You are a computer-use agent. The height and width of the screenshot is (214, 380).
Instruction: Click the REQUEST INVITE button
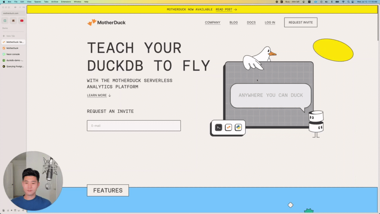click(x=301, y=22)
